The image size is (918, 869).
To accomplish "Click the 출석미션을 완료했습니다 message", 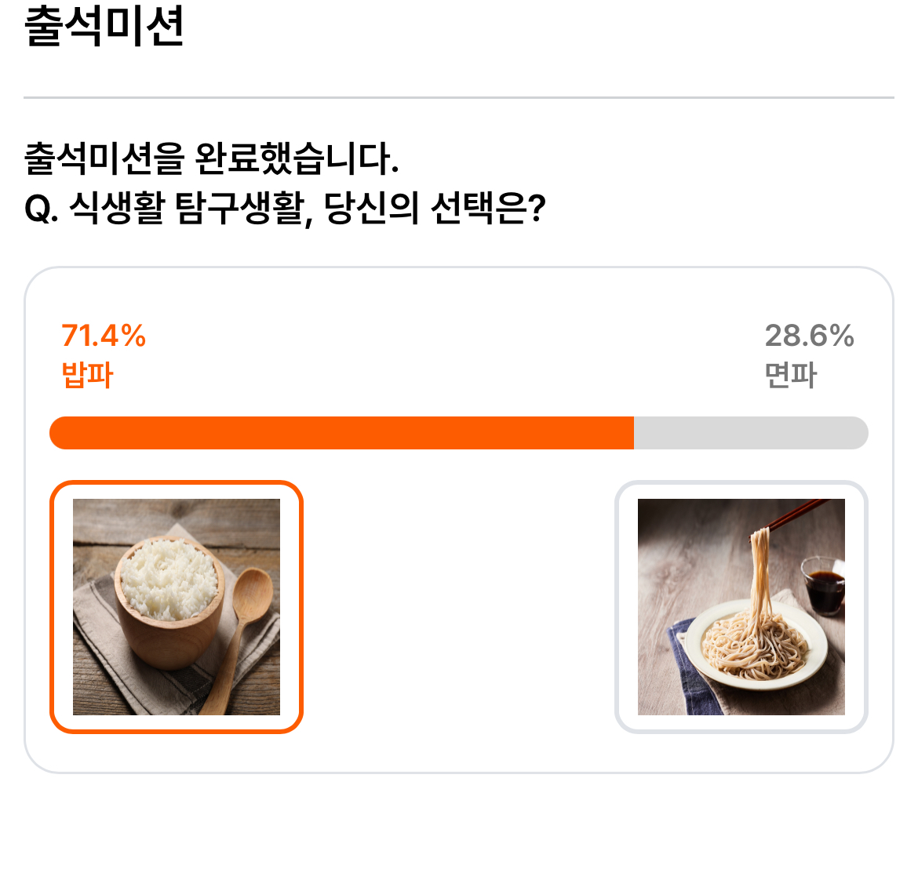I will [211, 158].
